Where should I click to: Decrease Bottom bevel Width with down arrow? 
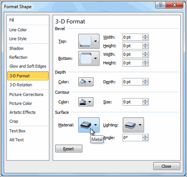(x=145, y=56)
